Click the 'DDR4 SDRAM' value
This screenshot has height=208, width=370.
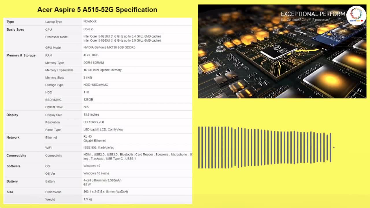[93, 63]
